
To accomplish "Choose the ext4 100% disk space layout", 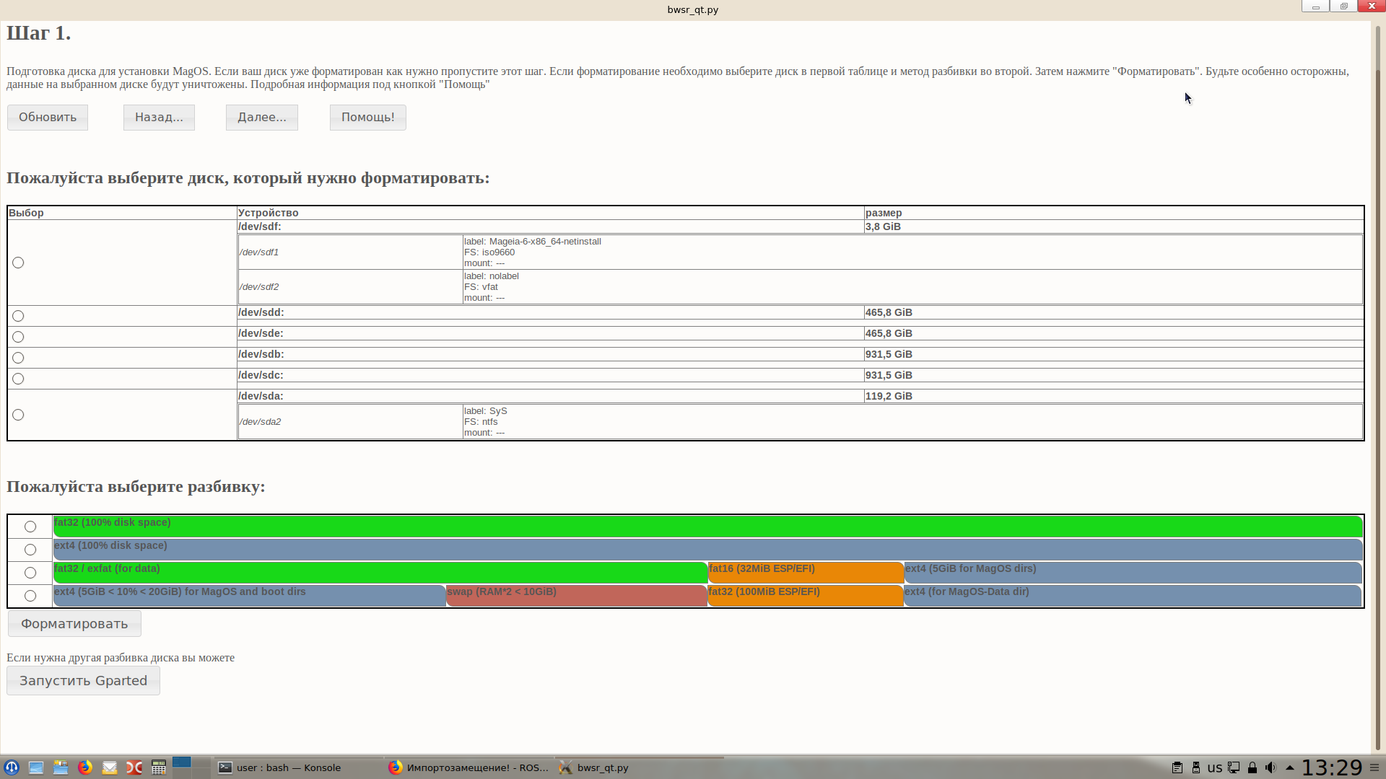I will [x=30, y=550].
